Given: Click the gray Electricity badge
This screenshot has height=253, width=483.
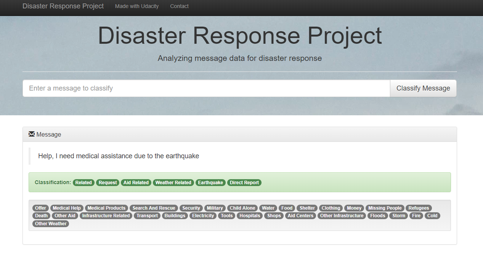Looking at the screenshot, I should 203,216.
